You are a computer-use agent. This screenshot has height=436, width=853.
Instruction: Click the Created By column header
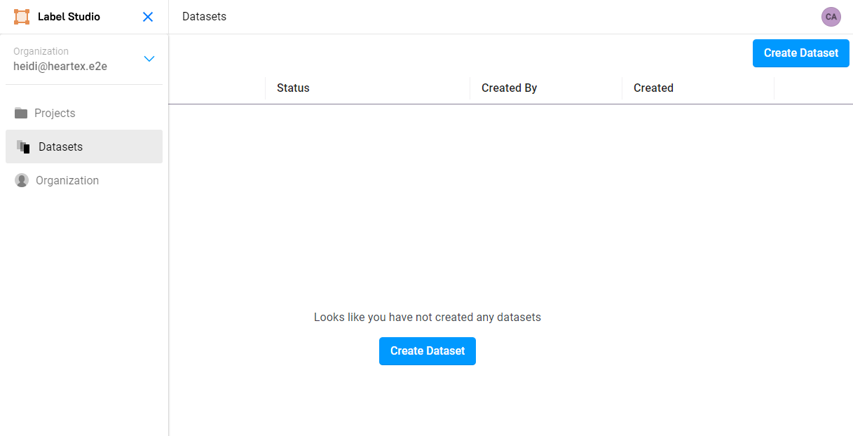[x=509, y=88]
